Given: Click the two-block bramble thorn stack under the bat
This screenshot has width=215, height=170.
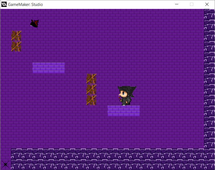Looking at the screenshot, I should (16, 41).
